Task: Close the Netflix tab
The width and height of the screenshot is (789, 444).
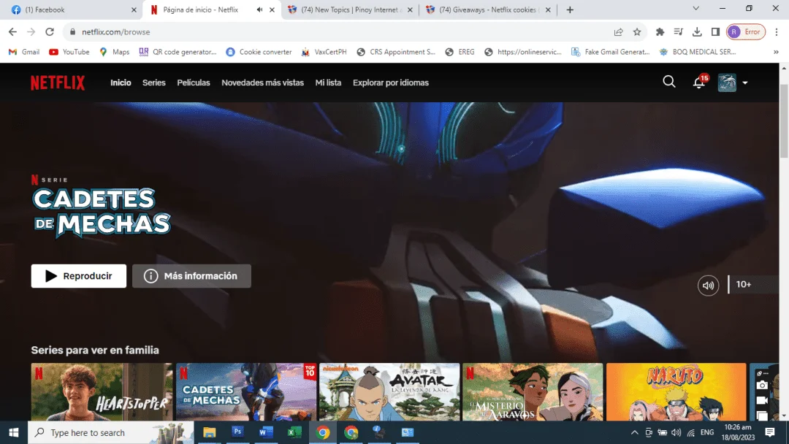Action: point(272,9)
